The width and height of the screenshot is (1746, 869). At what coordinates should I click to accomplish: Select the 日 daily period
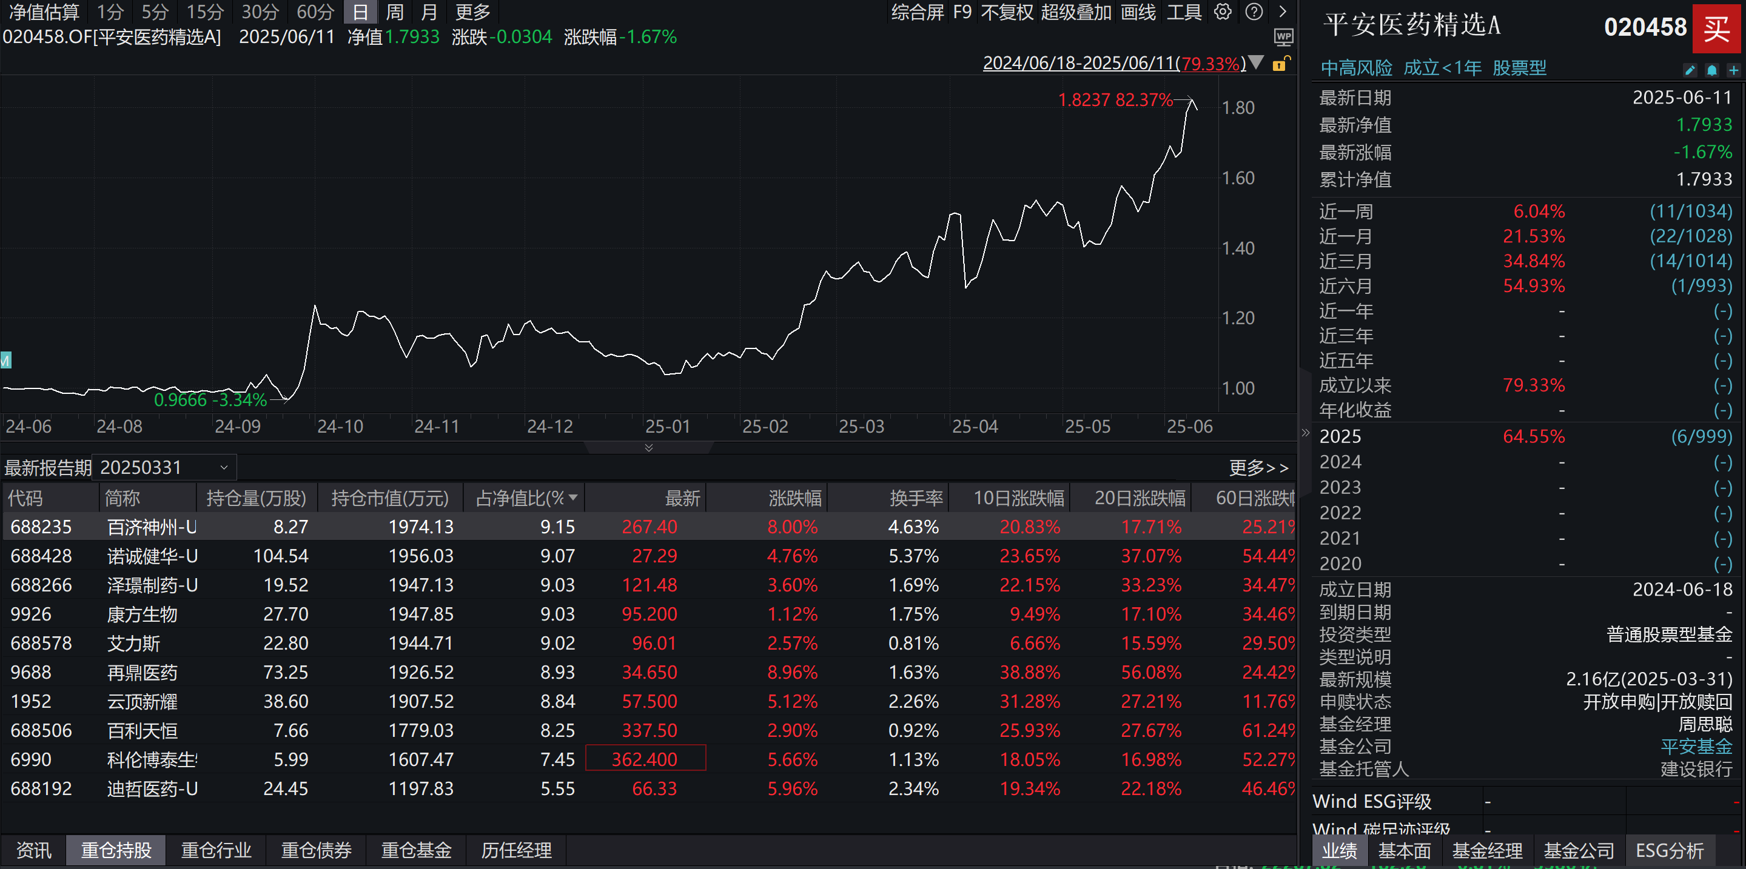361,12
